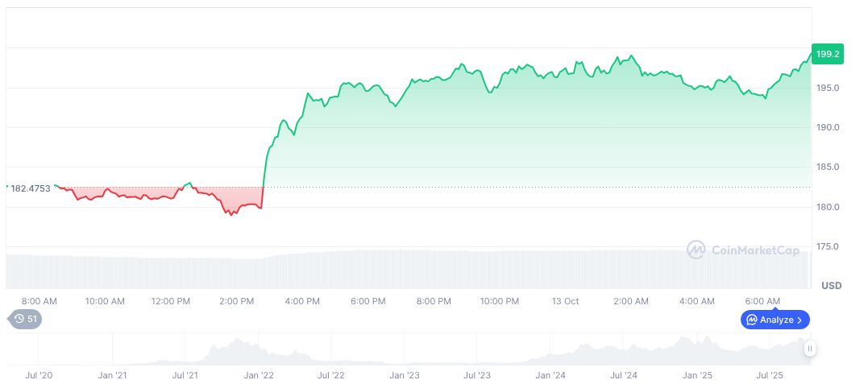Viewport: 864px width, 384px height.
Task: Click the green 199.2 current price tag
Action: tap(828, 54)
